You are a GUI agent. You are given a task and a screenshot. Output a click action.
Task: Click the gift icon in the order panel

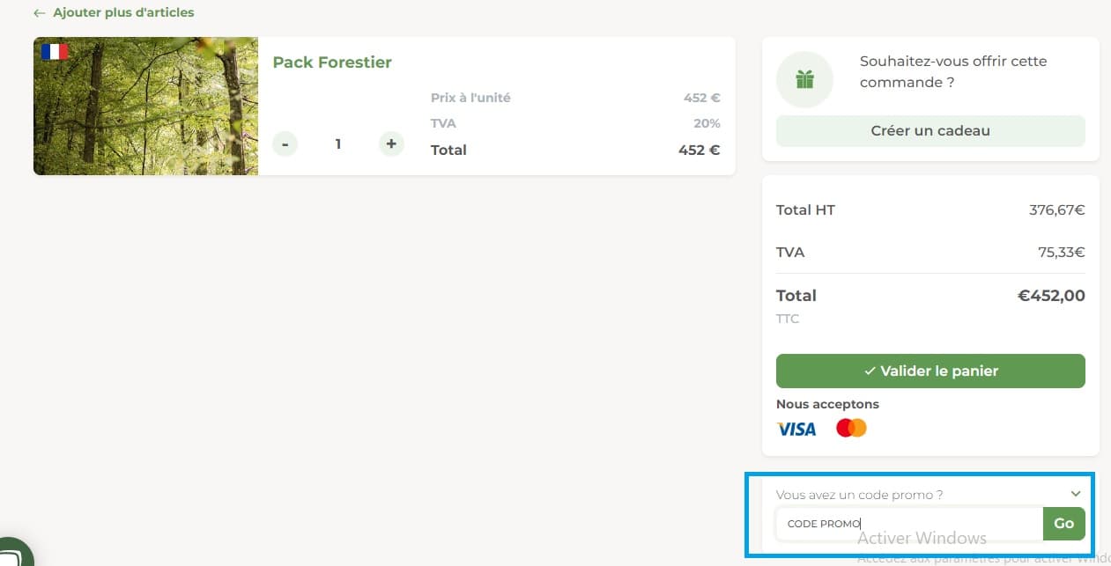tap(804, 78)
